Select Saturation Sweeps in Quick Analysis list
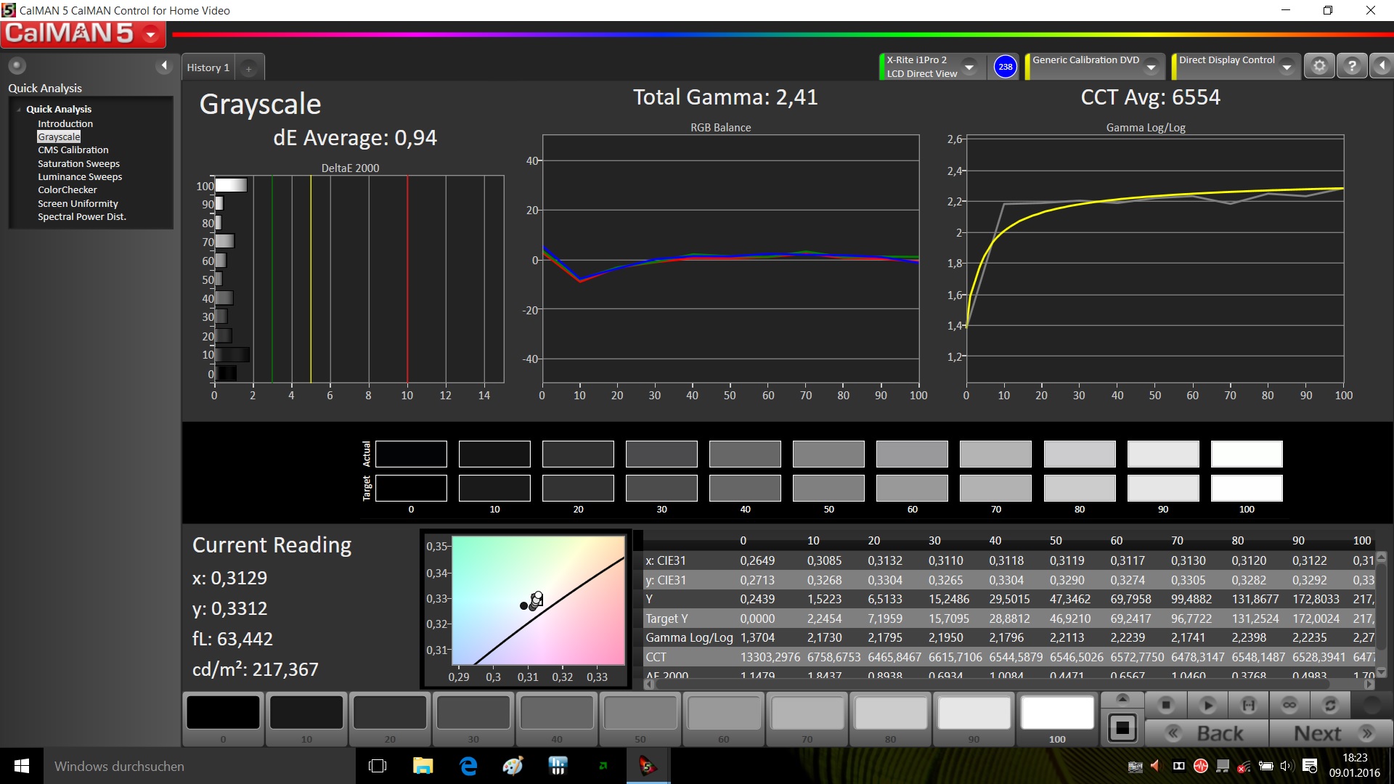1394x784 pixels. point(78,163)
